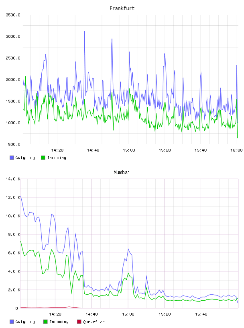Click the 6.0 K y-axis label in Mumbai chart
The image size is (244, 328).
tap(14, 253)
